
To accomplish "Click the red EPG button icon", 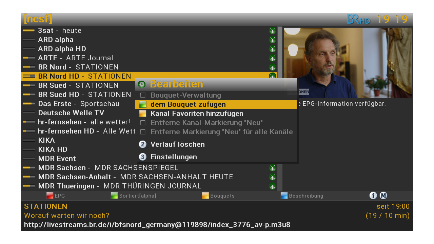I will coord(50,196).
